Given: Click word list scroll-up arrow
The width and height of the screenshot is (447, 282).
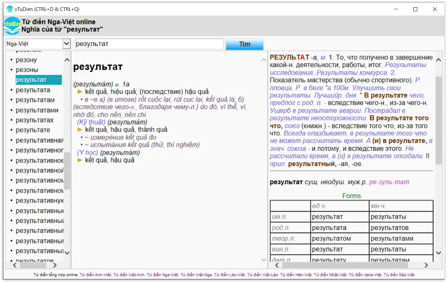Looking at the screenshot, I should (x=67, y=60).
